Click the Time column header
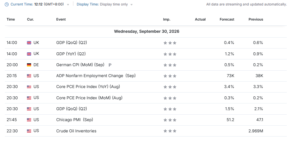This screenshot has height=142, width=291. (11, 19)
